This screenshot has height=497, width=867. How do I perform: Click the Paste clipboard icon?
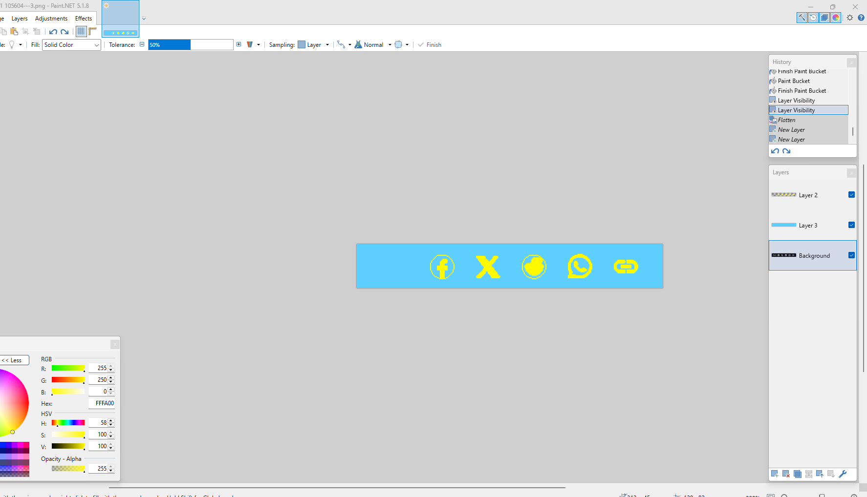click(14, 32)
